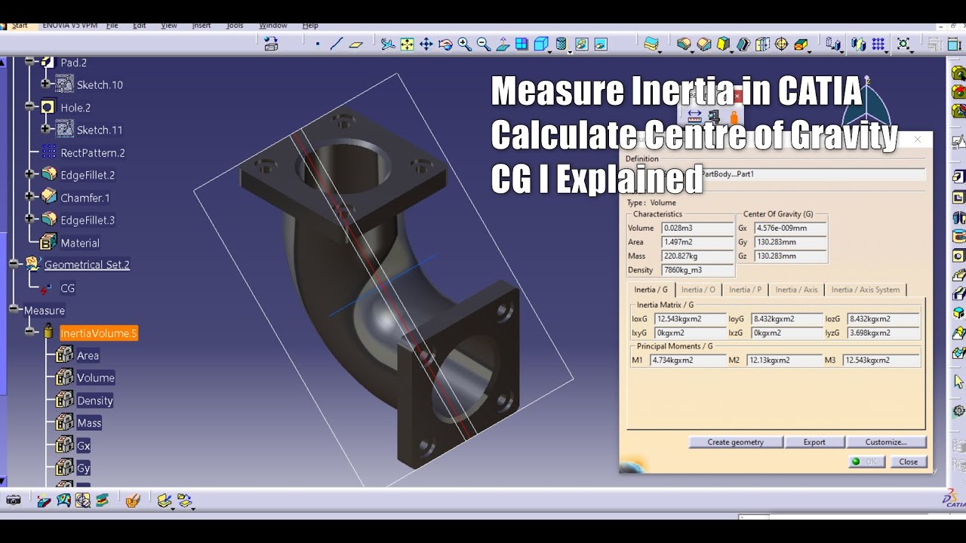Click the Normal View icon
This screenshot has height=543, width=966.
click(x=503, y=44)
